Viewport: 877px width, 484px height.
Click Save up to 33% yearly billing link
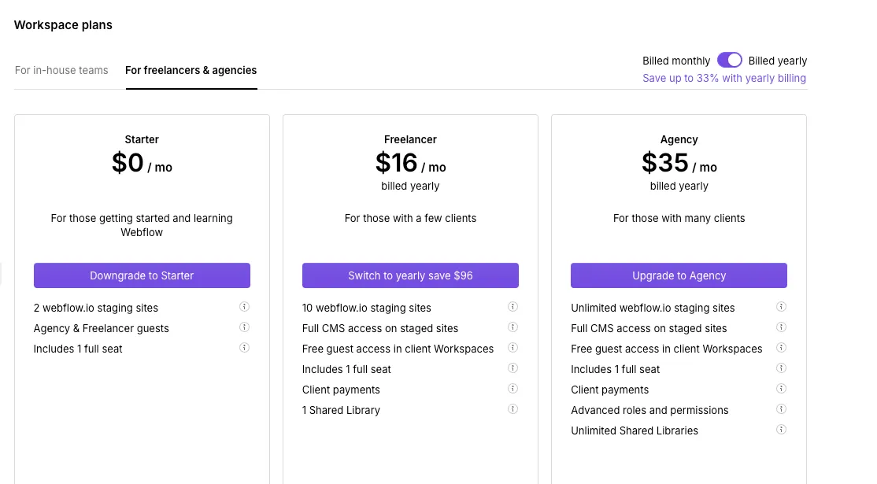pyautogui.click(x=724, y=79)
